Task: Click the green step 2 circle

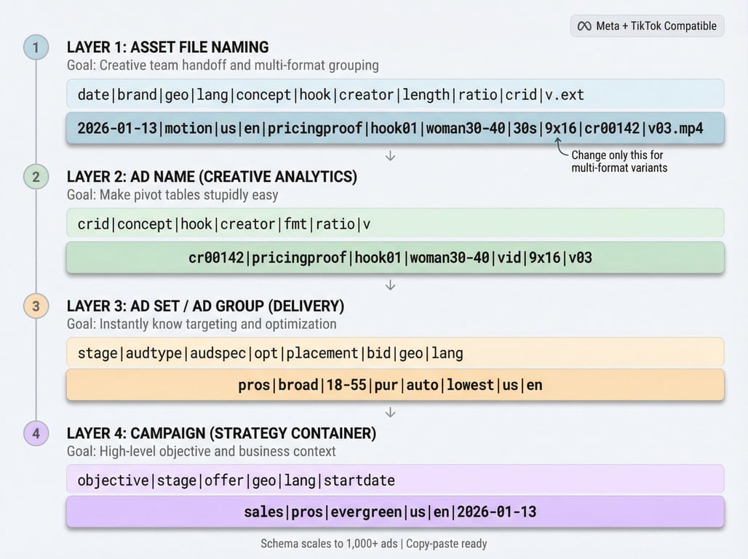Action: pyautogui.click(x=36, y=176)
